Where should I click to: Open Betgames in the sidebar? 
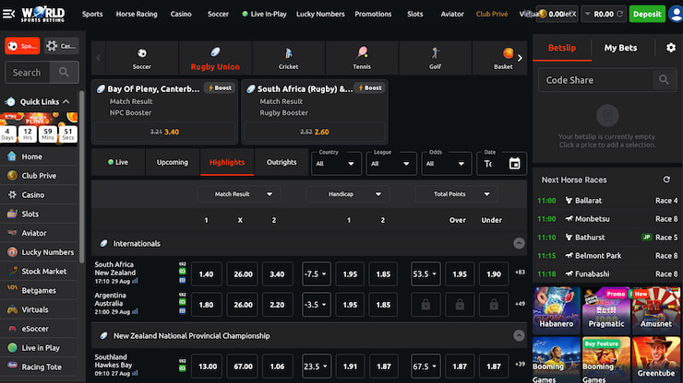(40, 290)
